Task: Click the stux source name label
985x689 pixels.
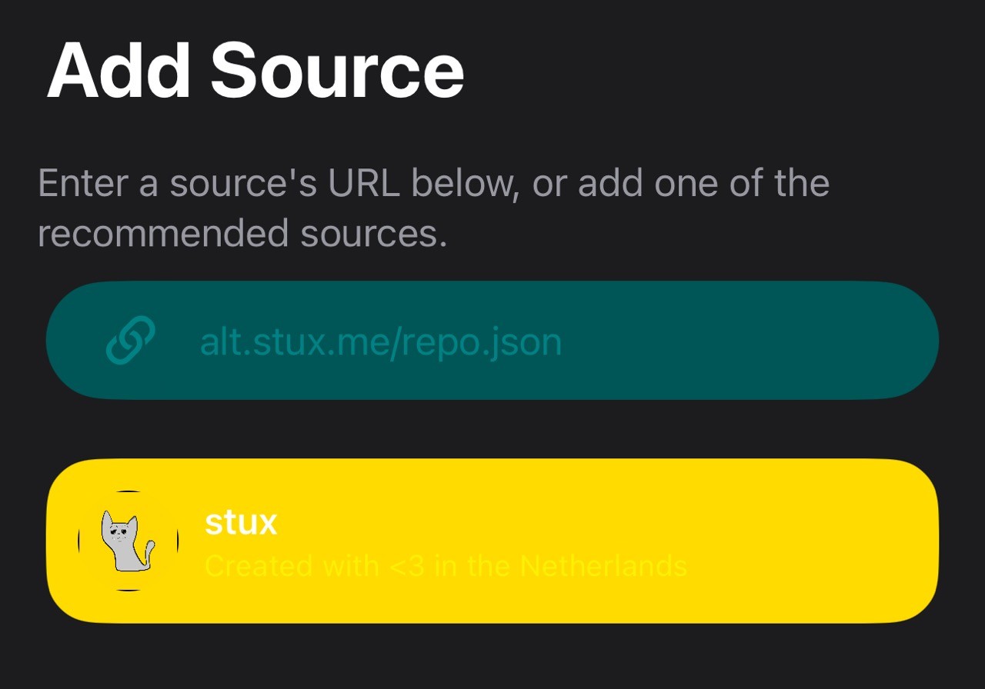Action: (x=241, y=522)
